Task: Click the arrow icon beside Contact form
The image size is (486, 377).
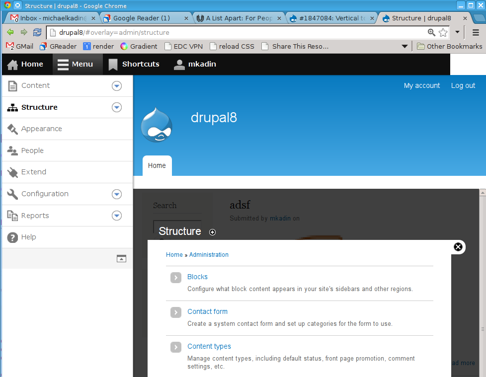Action: (x=176, y=312)
